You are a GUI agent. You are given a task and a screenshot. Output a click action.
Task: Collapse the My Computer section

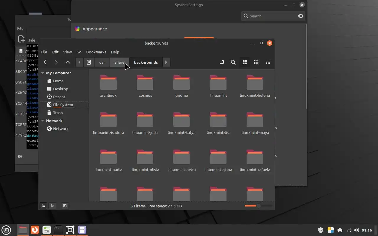43,73
